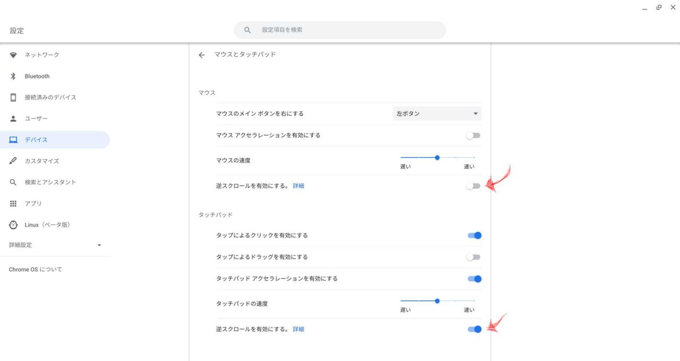Click the phone icon for 接続済みのデバイス
The height and width of the screenshot is (361, 680).
[x=13, y=98]
